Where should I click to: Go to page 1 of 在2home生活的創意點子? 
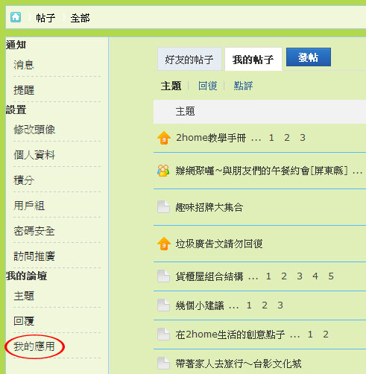point(310,335)
